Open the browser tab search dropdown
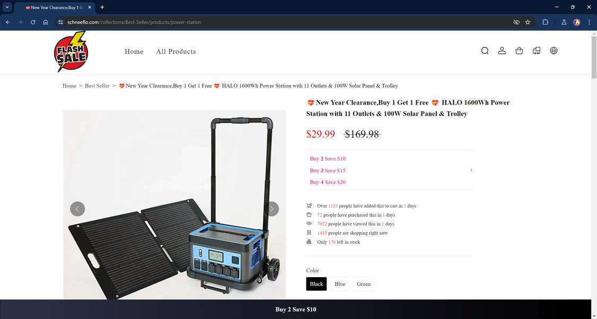This screenshot has height=319, width=597. coord(7,7)
